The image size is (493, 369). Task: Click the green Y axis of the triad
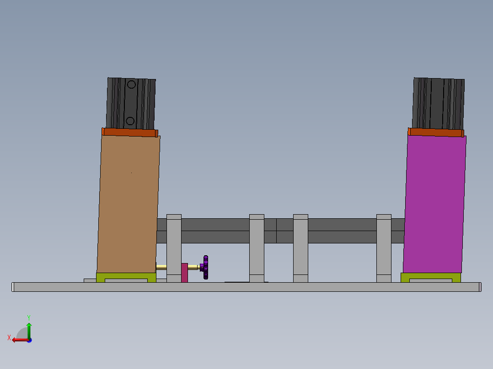click(29, 330)
